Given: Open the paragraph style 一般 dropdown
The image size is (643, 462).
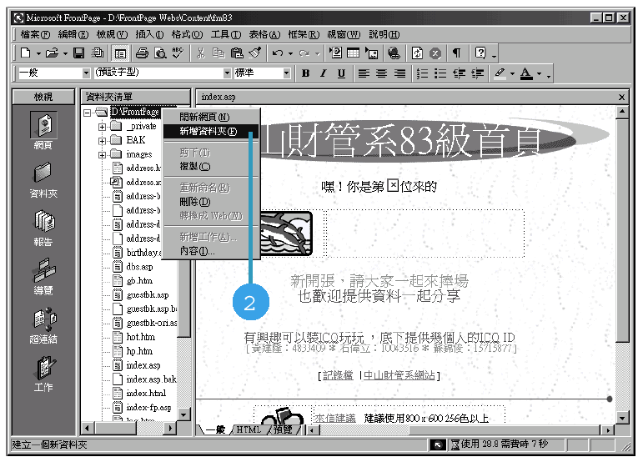Looking at the screenshot, I should tap(86, 73).
